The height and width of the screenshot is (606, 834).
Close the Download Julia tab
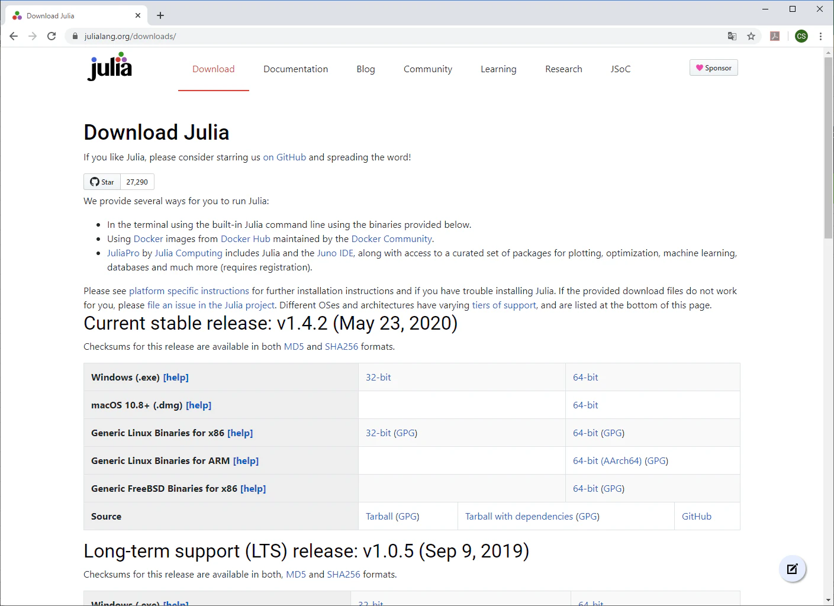138,15
